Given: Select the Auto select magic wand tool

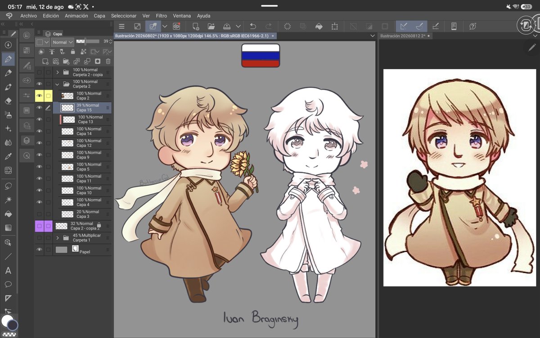Looking at the screenshot, I should (x=8, y=200).
